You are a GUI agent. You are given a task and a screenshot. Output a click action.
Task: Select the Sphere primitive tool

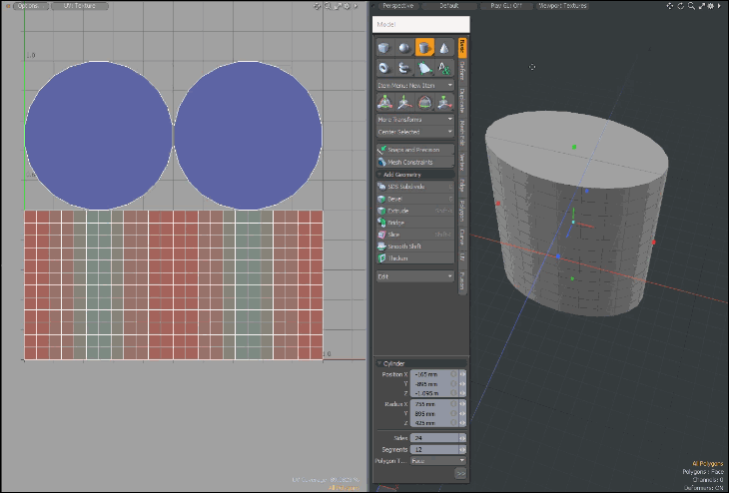pos(404,47)
